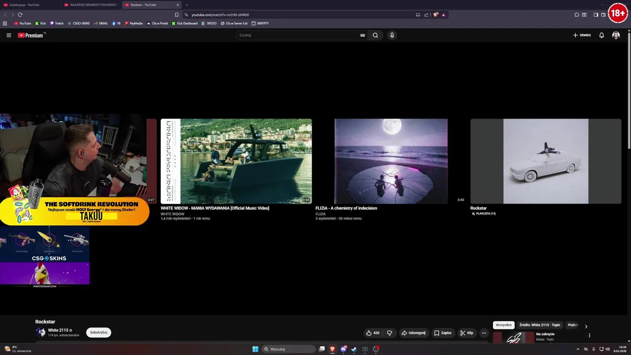Select the Źródło: White 2115 - Topic chip
Screen dimensions: 631x355
[540, 325]
